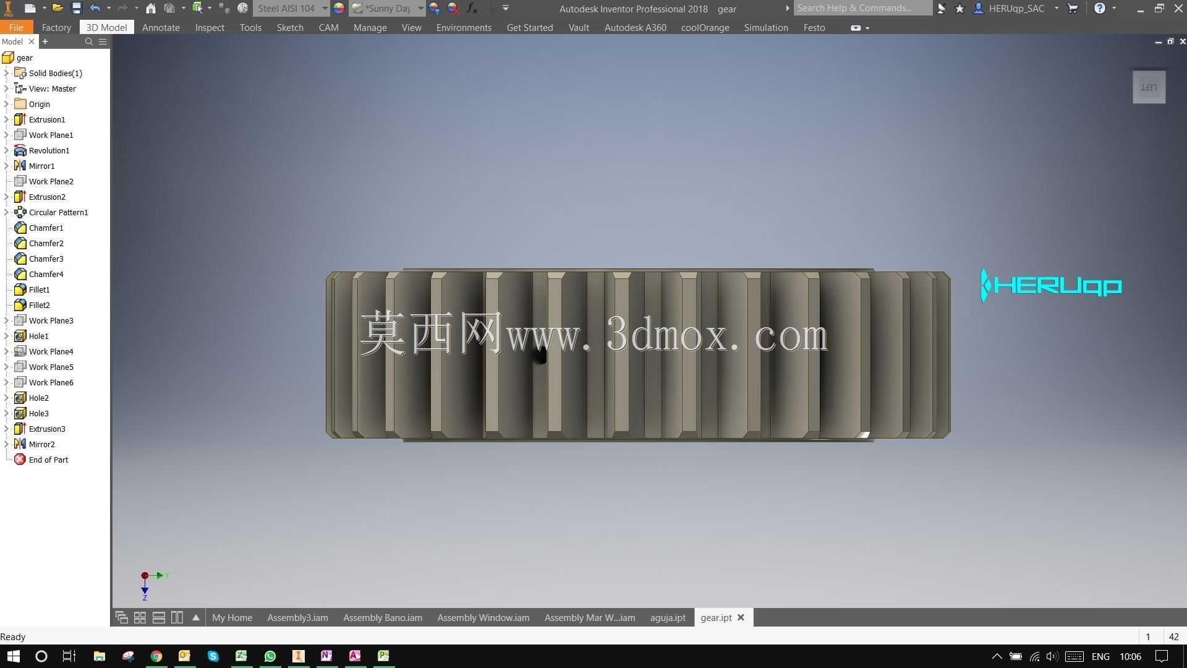This screenshot has width=1187, height=668.
Task: Open the Windows Start menu
Action: tap(13, 656)
